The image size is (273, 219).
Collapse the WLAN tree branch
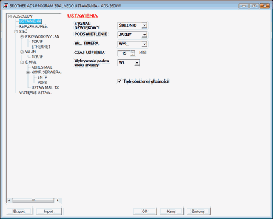pos(22,52)
